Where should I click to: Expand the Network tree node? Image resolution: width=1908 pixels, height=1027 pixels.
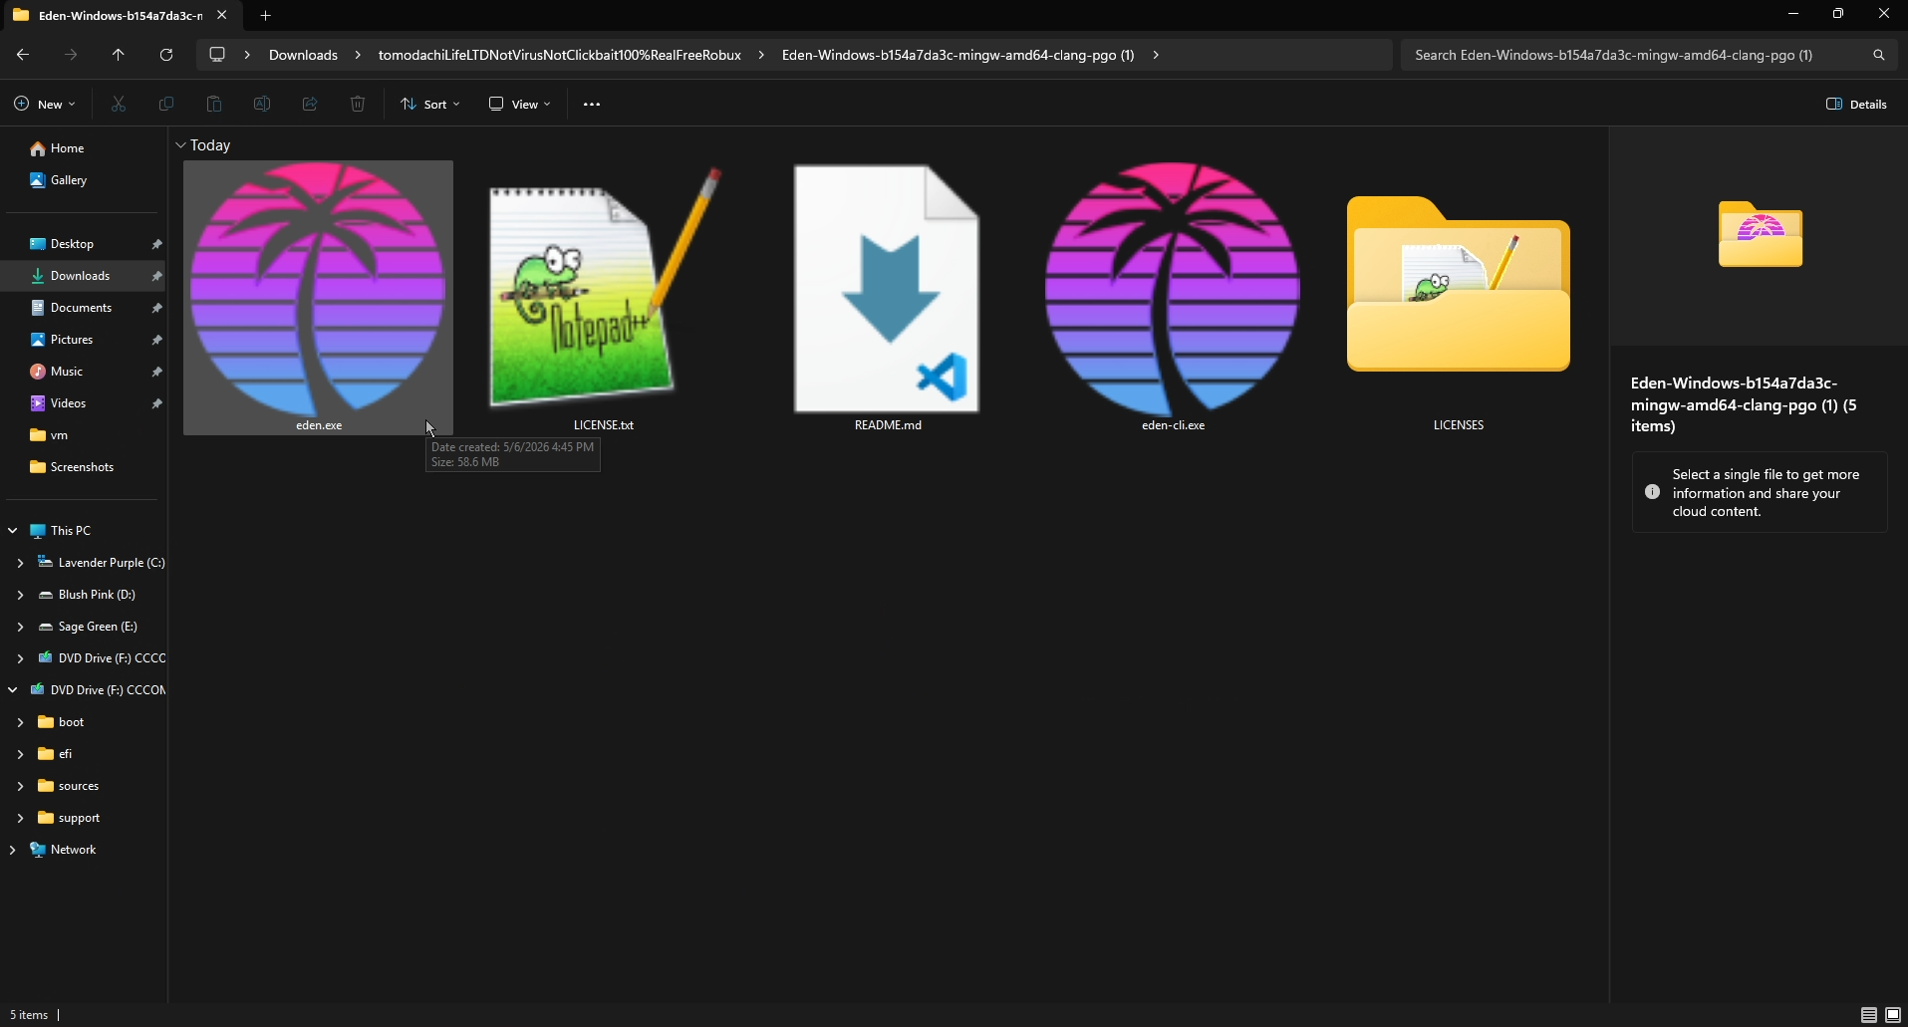point(12,850)
